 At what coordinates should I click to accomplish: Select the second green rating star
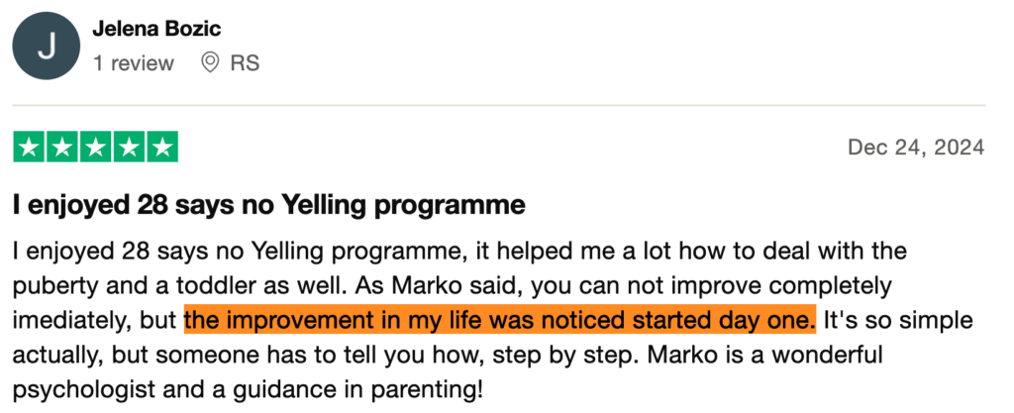coord(62,148)
